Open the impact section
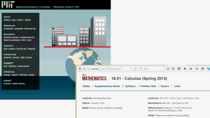Screen dimensions: 210x118 [x=7, y=81]
